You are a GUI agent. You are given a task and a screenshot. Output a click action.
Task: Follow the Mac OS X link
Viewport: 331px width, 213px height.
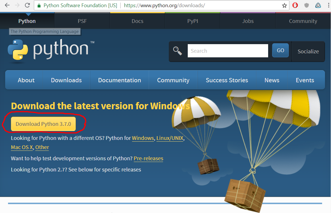22,147
